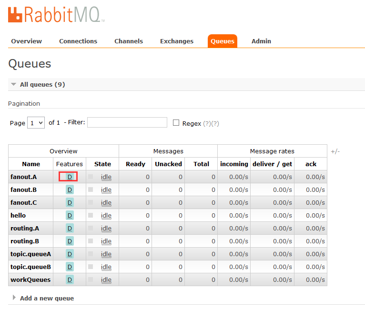Image resolution: width=365 pixels, height=309 pixels.
Task: Click the state indicator square for hello
Action: coord(91,215)
